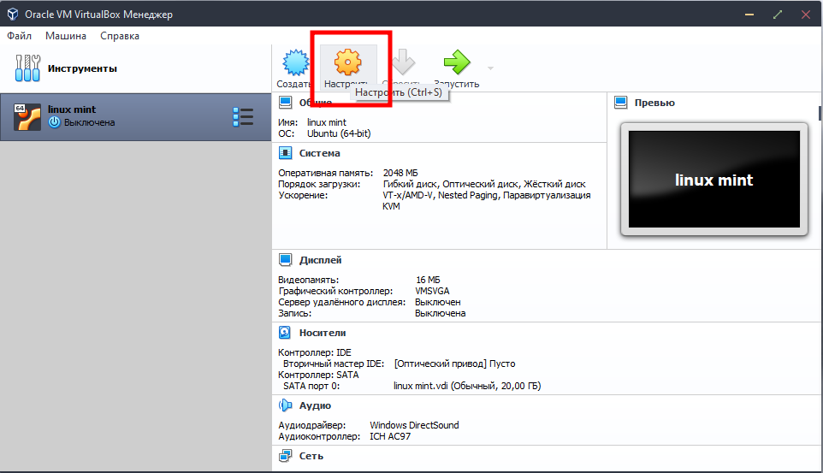
Task: Open the Сеть section header
Action: point(311,456)
